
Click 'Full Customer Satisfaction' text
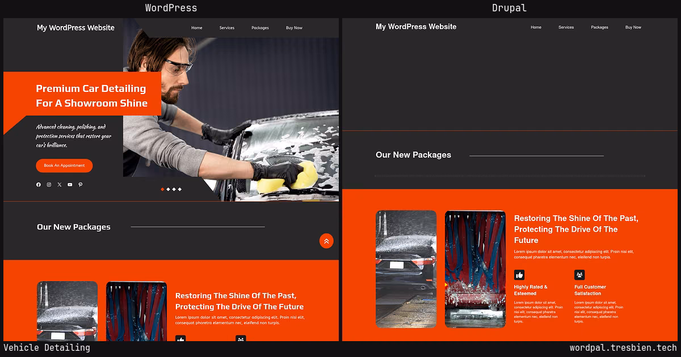(590, 290)
